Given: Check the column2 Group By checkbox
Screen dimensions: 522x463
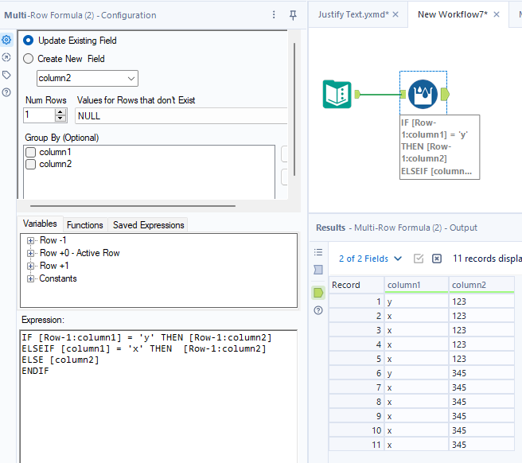Looking at the screenshot, I should 30,164.
